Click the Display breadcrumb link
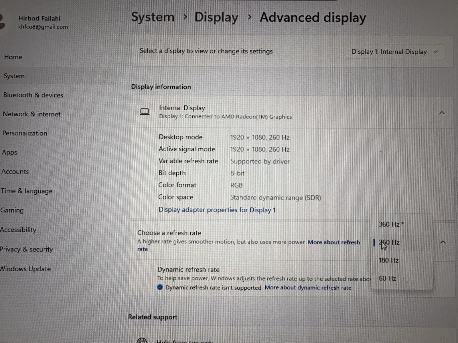Screen dimensions: 458x343 click(x=216, y=17)
